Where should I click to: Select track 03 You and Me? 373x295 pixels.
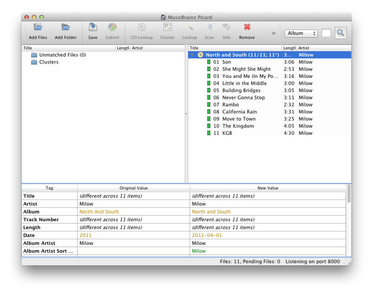(270, 76)
